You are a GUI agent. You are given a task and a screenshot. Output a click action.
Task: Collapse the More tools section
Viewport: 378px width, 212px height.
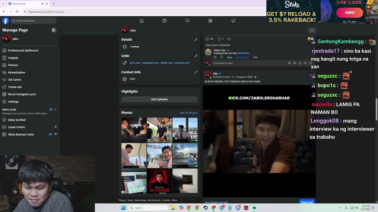tap(55, 110)
